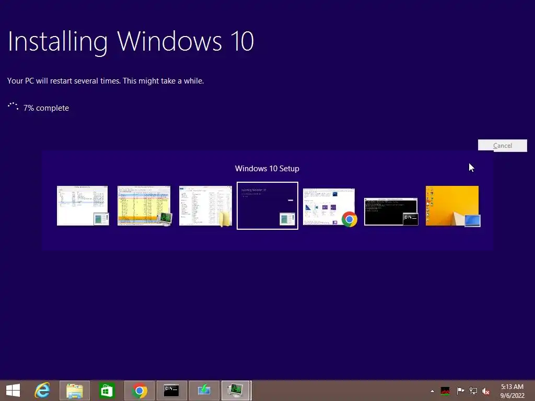Switch to the first white window thumbnail
This screenshot has height=401, width=535.
(x=82, y=206)
